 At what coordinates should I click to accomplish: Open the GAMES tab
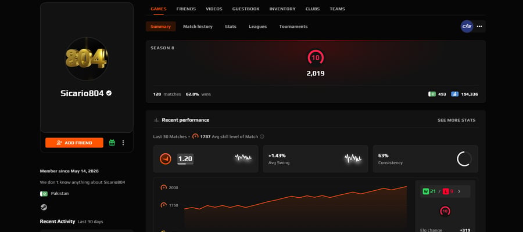point(159,9)
